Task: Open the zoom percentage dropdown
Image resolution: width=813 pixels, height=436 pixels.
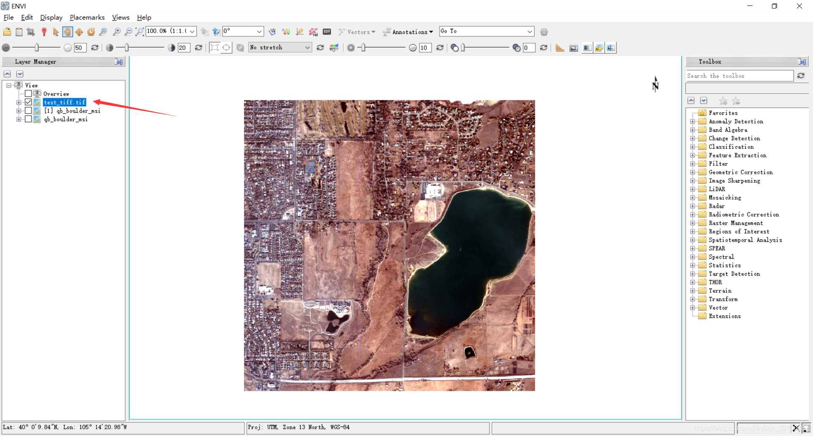Action: [x=192, y=31]
